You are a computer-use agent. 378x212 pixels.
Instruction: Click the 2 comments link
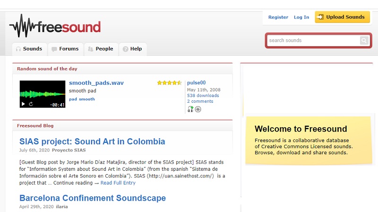click(x=200, y=101)
